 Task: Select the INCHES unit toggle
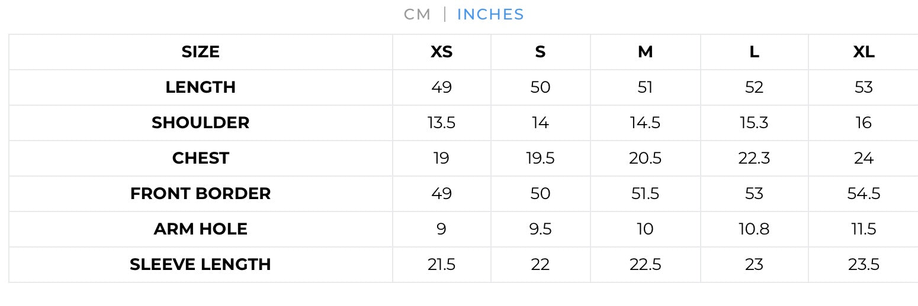[x=490, y=14]
